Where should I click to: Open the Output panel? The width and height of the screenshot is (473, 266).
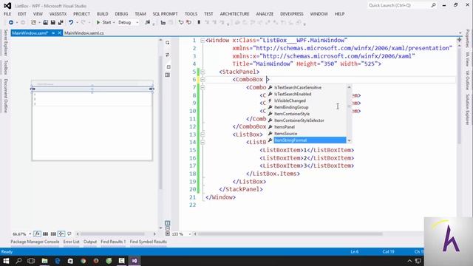90,242
